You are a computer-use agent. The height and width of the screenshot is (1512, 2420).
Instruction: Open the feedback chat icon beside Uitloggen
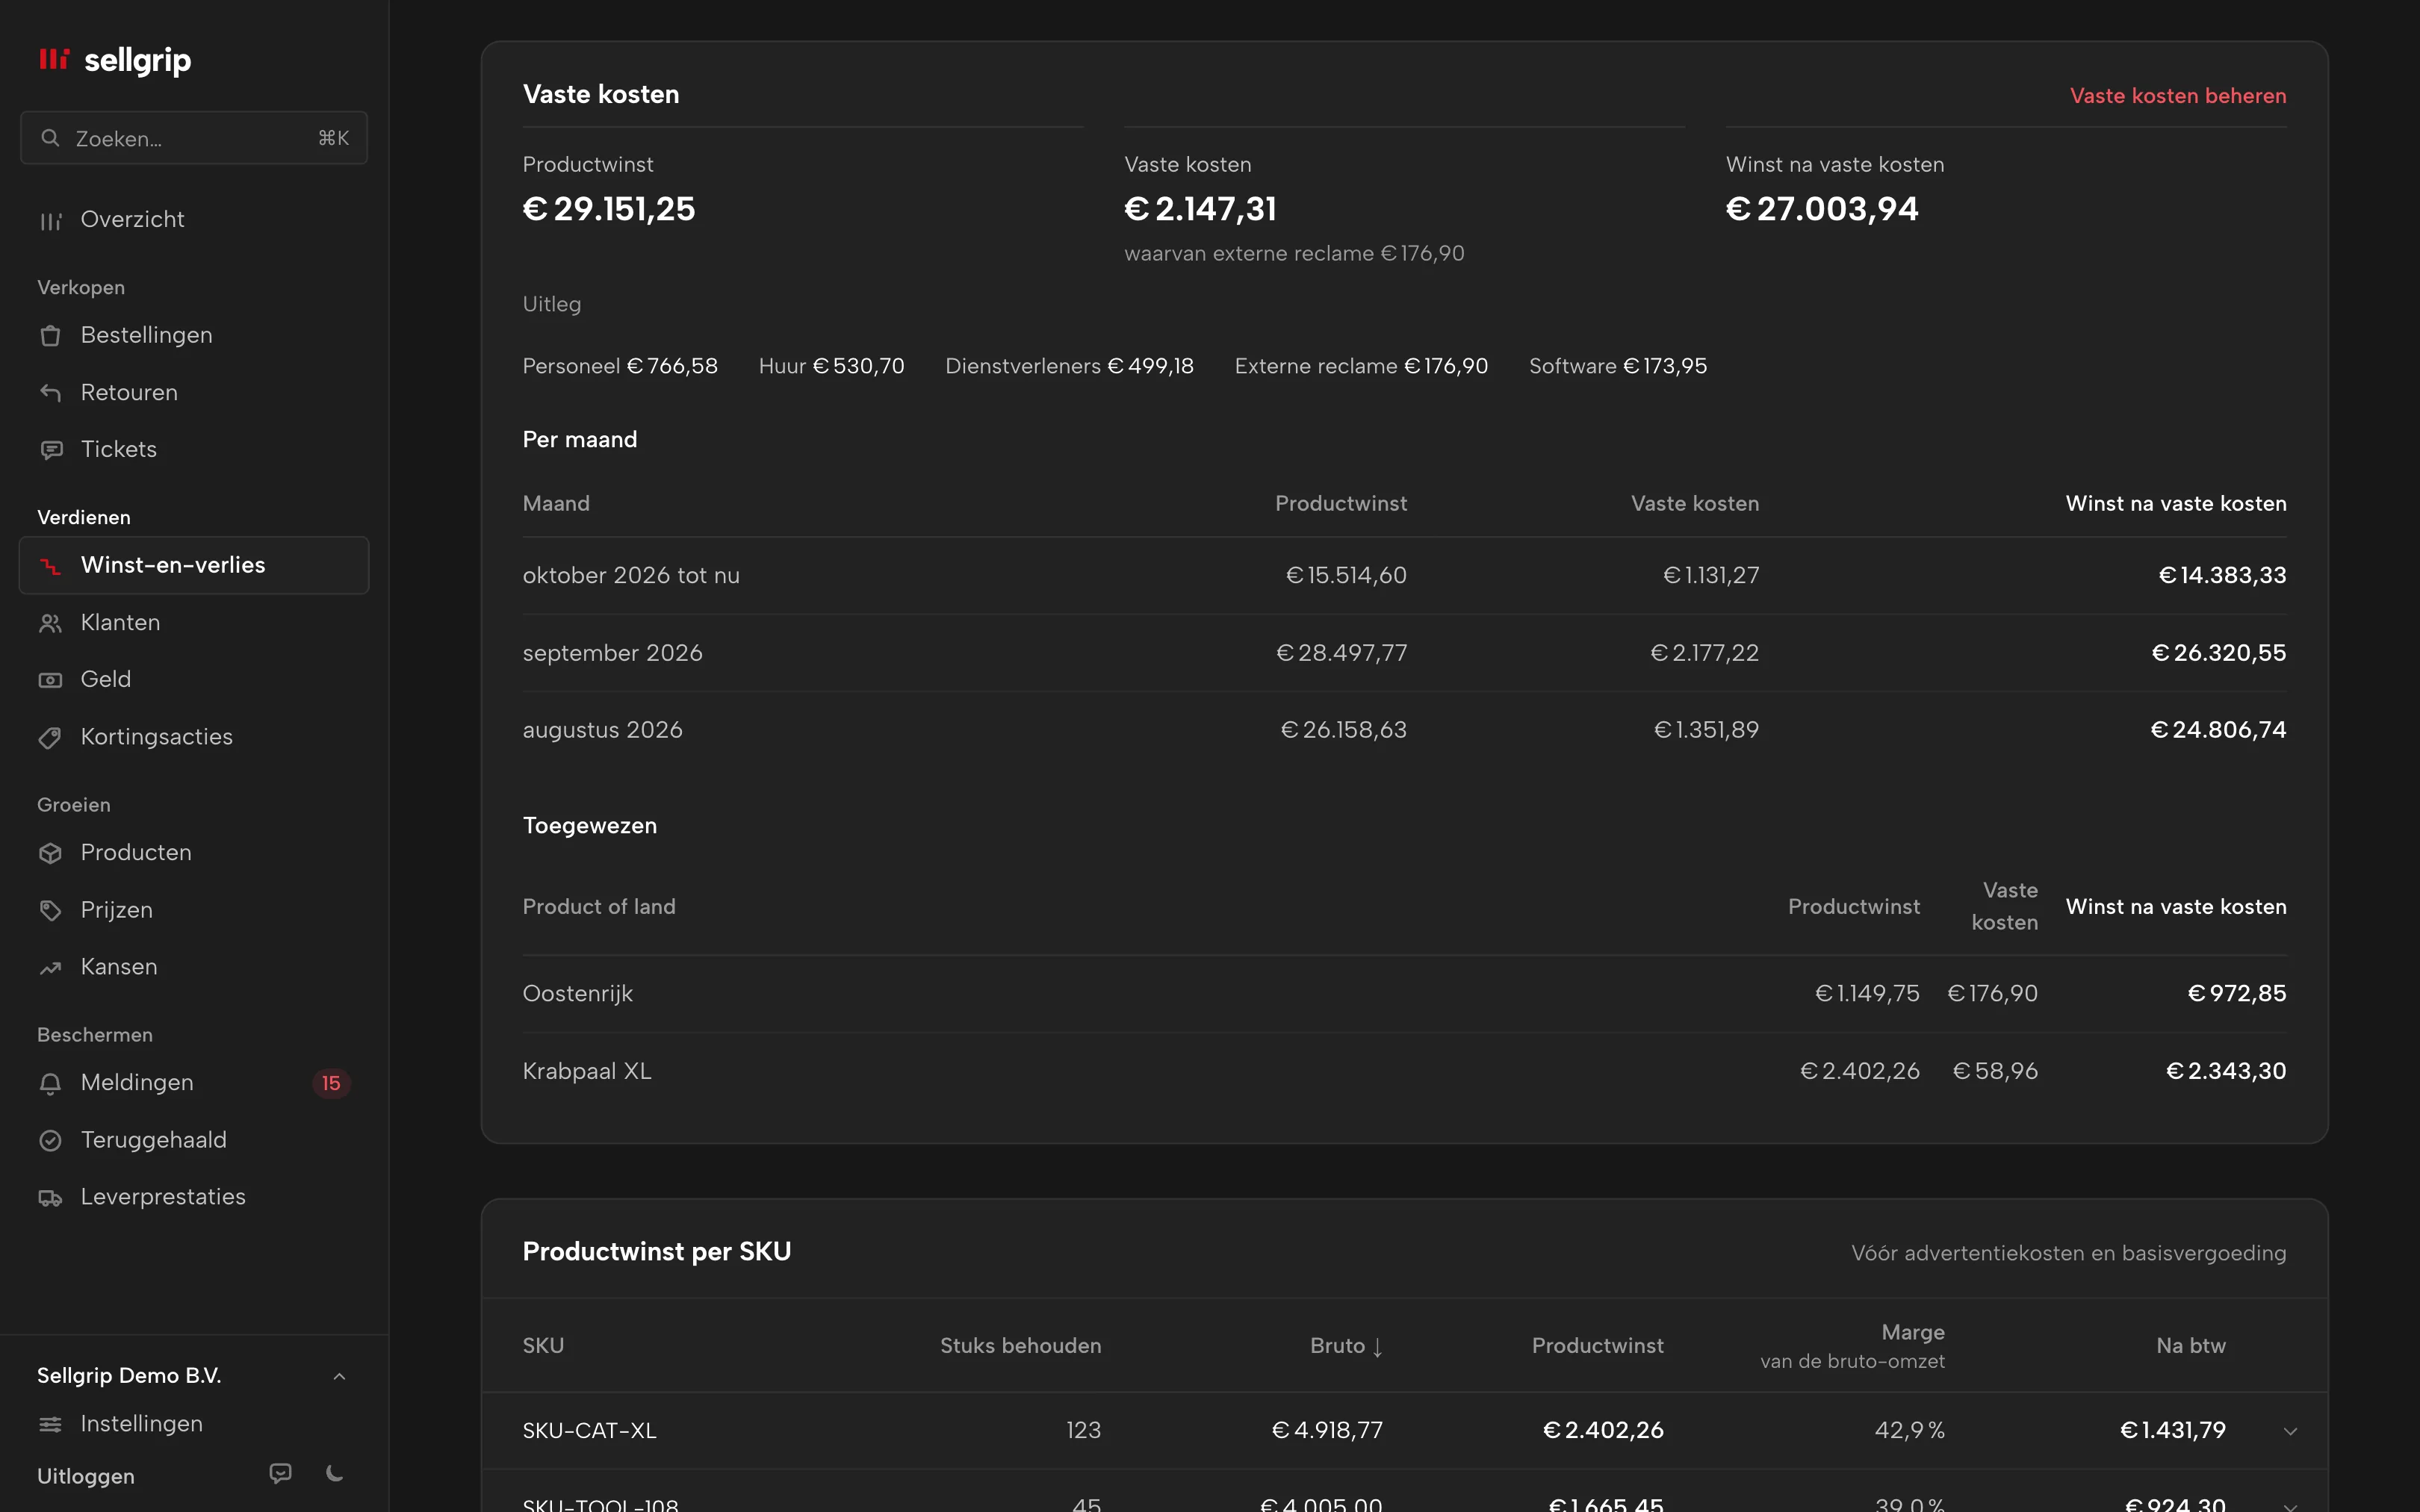coord(281,1473)
